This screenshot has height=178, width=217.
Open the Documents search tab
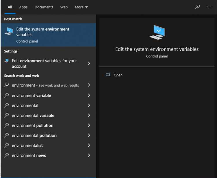44,7
